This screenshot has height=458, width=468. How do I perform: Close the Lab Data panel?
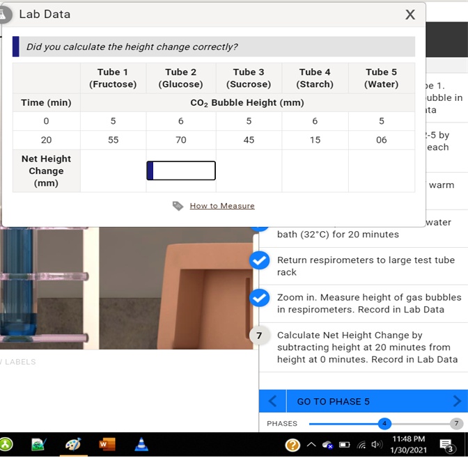[x=410, y=15]
